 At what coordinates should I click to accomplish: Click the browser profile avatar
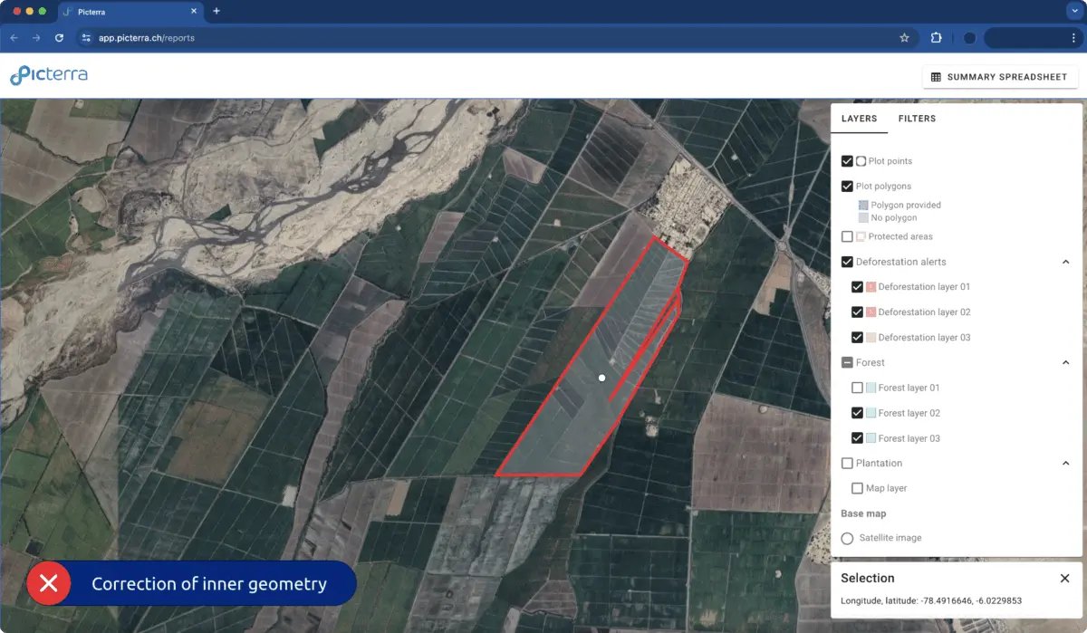[969, 38]
